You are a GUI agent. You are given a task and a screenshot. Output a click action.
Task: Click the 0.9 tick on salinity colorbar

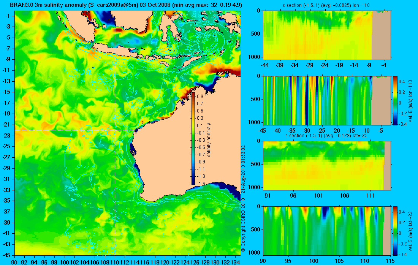[x=200, y=97]
